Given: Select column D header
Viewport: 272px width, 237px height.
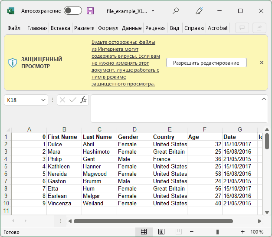Looking at the screenshot, I should (x=134, y=129).
